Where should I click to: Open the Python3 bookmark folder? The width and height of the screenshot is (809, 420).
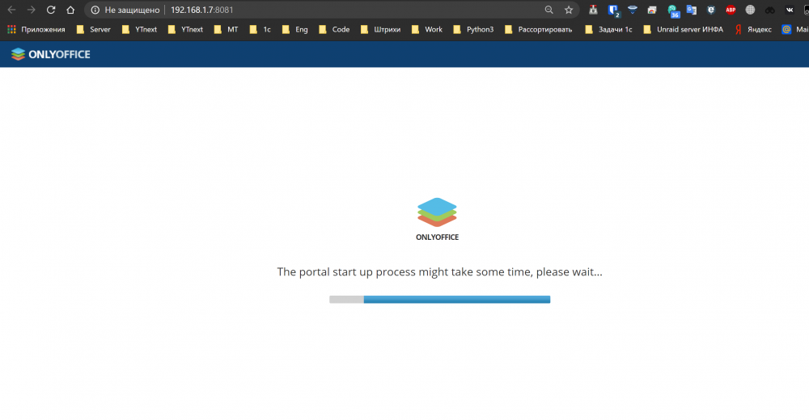473,29
